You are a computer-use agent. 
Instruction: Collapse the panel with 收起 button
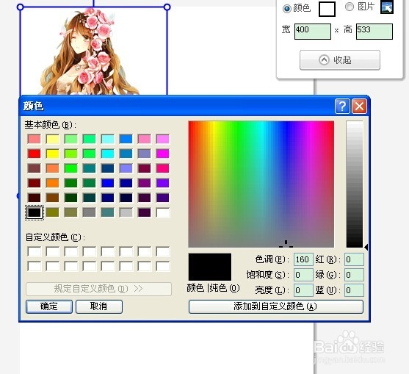[x=340, y=60]
